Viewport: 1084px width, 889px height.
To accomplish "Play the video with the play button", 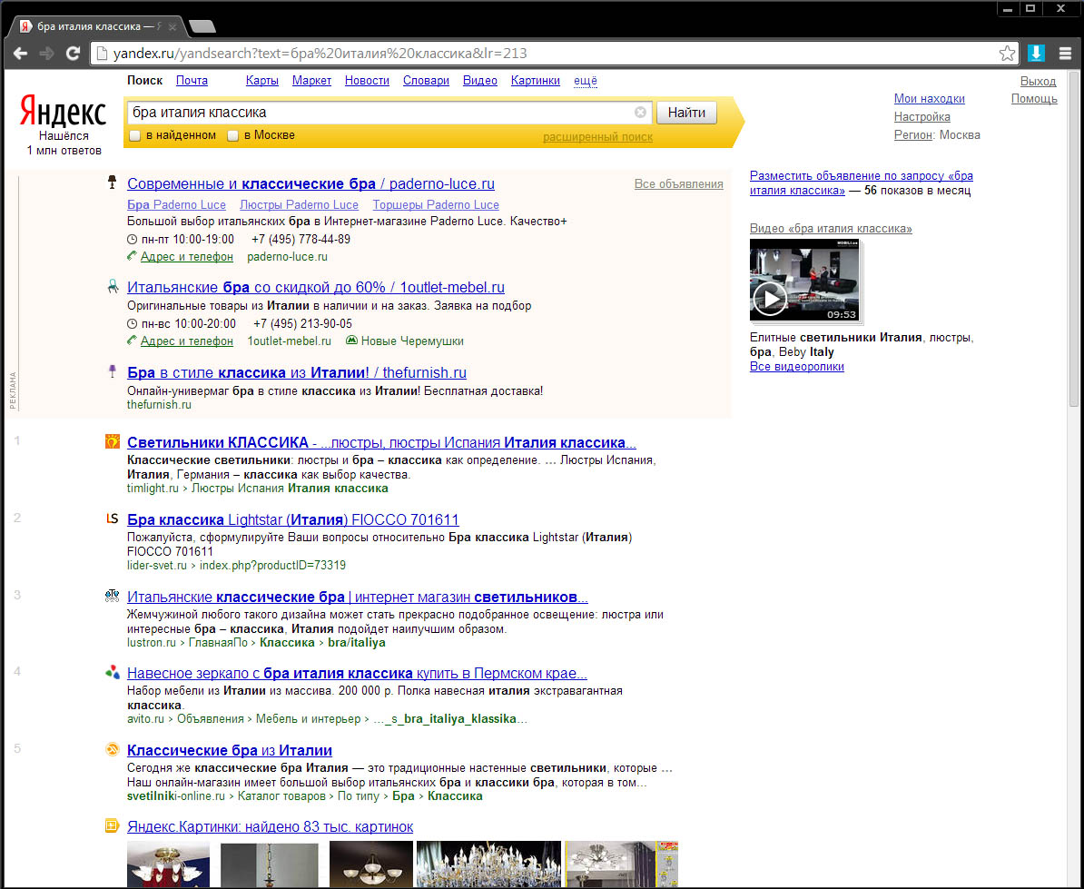I will 770,299.
